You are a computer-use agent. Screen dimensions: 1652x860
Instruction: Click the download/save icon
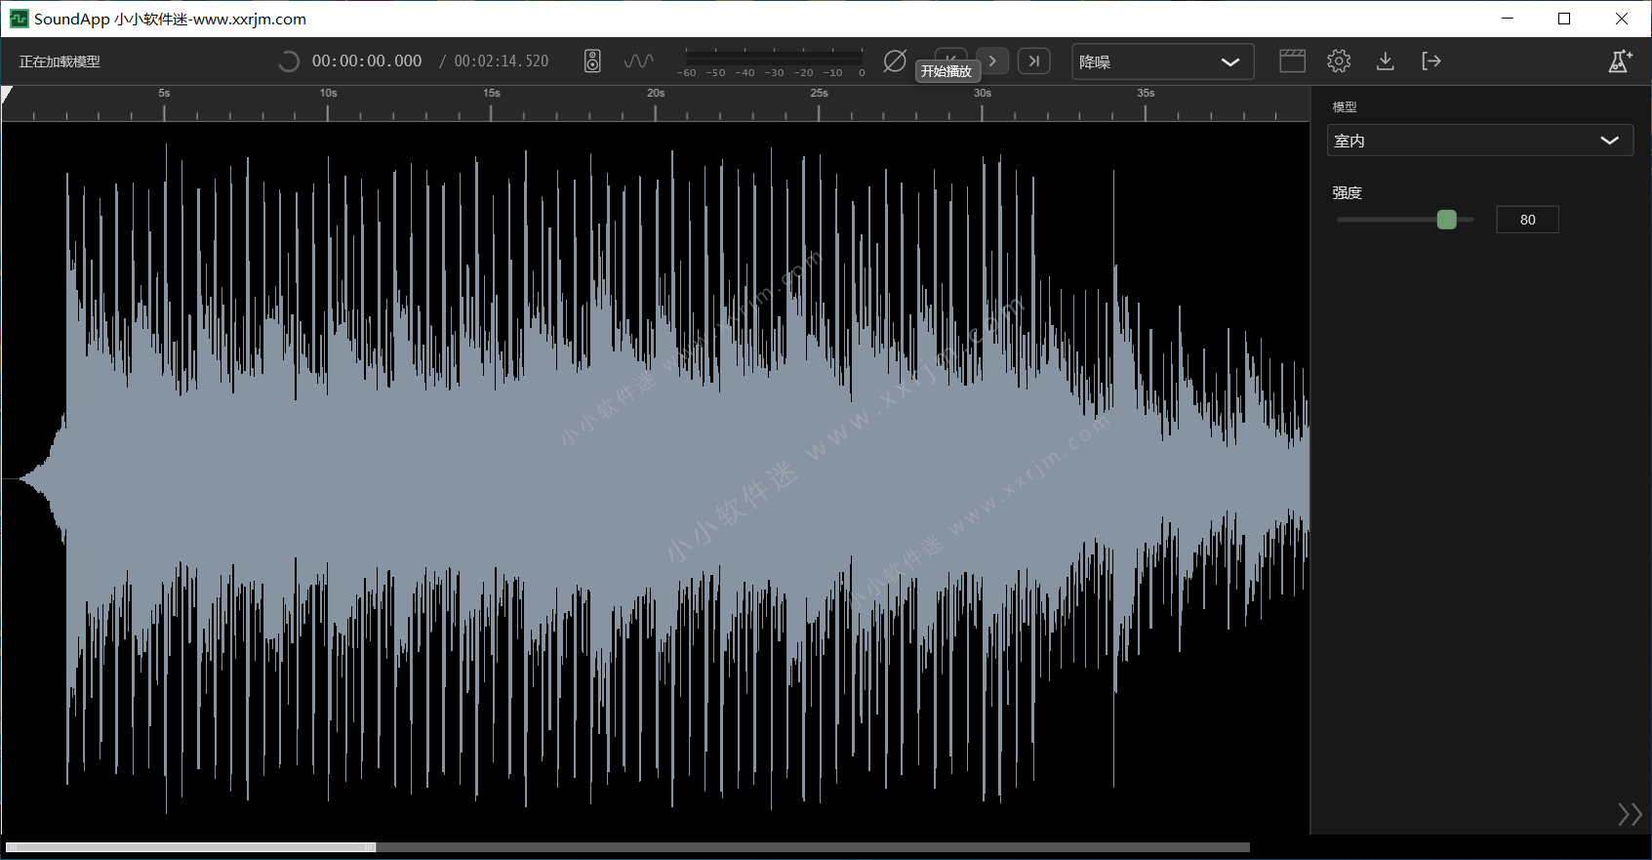tap(1385, 61)
